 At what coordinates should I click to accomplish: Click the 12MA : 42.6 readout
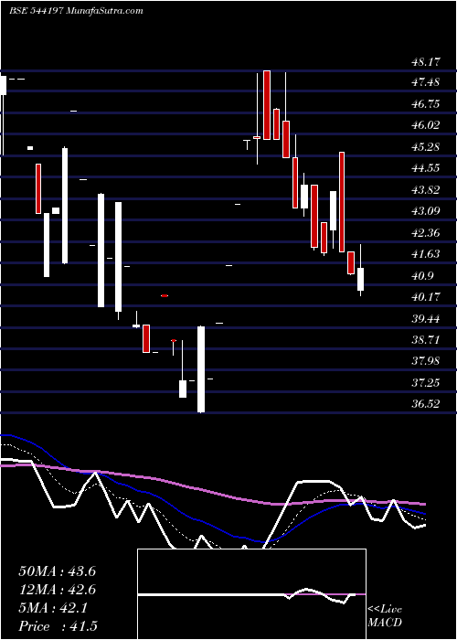coord(57,590)
